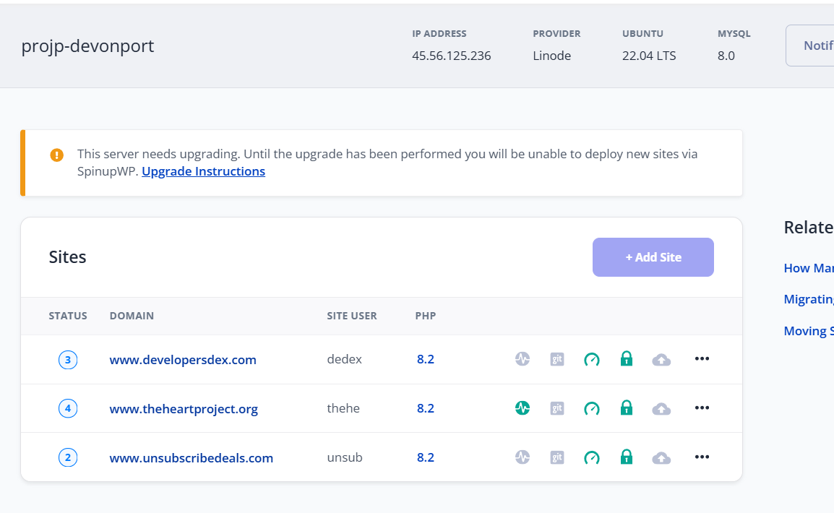Click the site user dedex
This screenshot has width=834, height=513.
(344, 359)
